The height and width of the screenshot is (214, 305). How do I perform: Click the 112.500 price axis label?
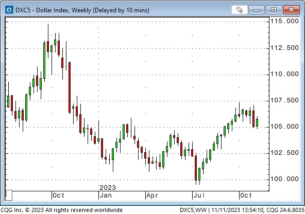click(x=284, y=47)
